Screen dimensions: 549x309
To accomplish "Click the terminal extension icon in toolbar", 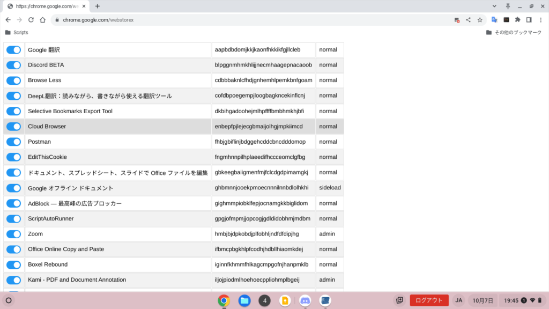I will pyautogui.click(x=506, y=20).
